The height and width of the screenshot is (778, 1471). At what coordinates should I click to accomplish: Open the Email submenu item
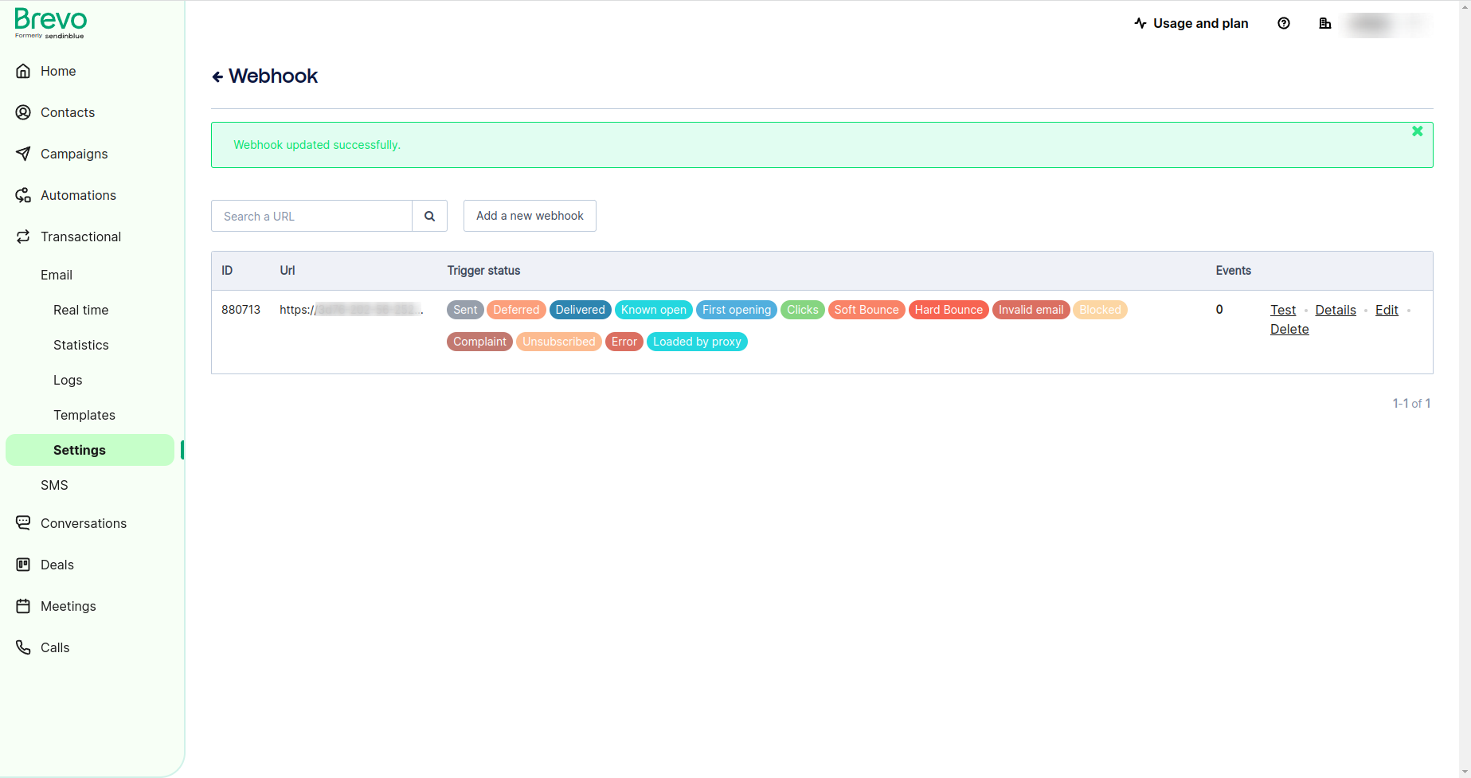[x=57, y=275]
